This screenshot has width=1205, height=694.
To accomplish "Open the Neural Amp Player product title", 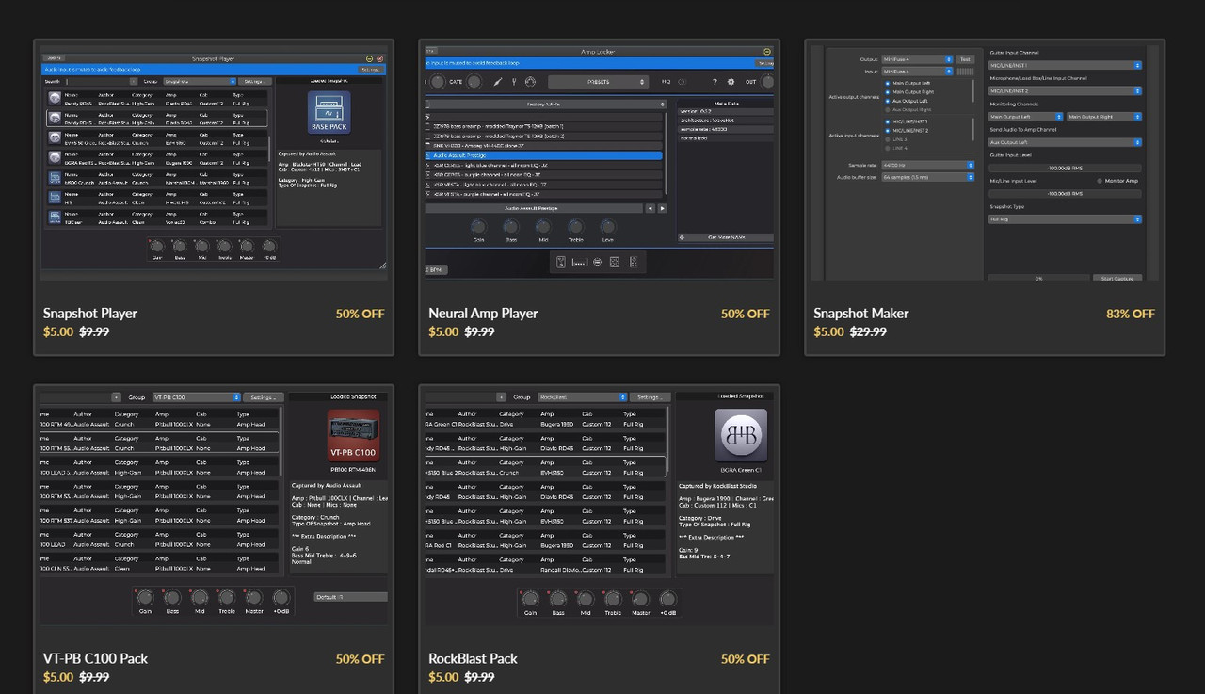I will pyautogui.click(x=483, y=314).
